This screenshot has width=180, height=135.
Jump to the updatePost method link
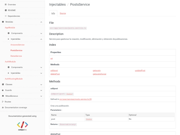(x=140, y=70)
